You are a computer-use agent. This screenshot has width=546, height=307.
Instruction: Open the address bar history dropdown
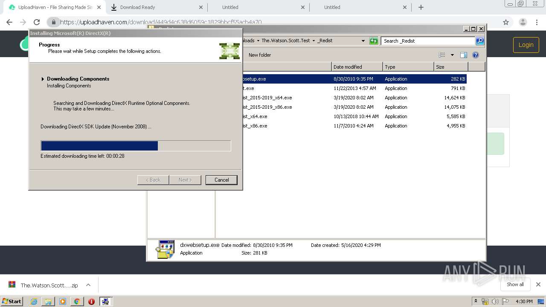[x=363, y=41]
